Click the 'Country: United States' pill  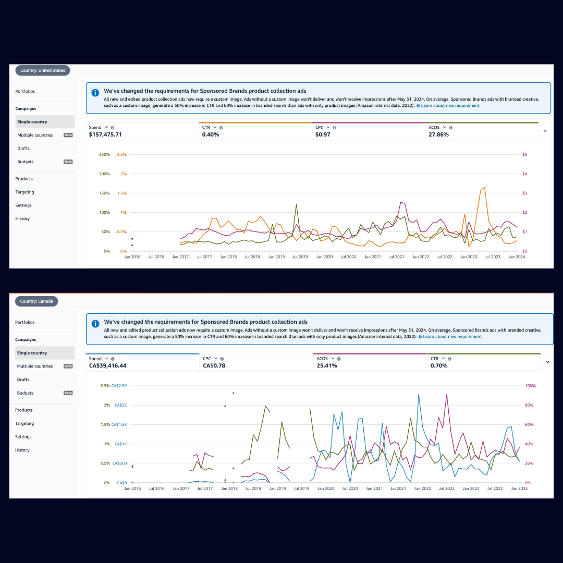tap(42, 70)
